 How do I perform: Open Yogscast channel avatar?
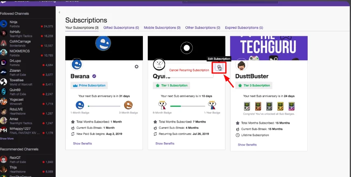pos(4,101)
